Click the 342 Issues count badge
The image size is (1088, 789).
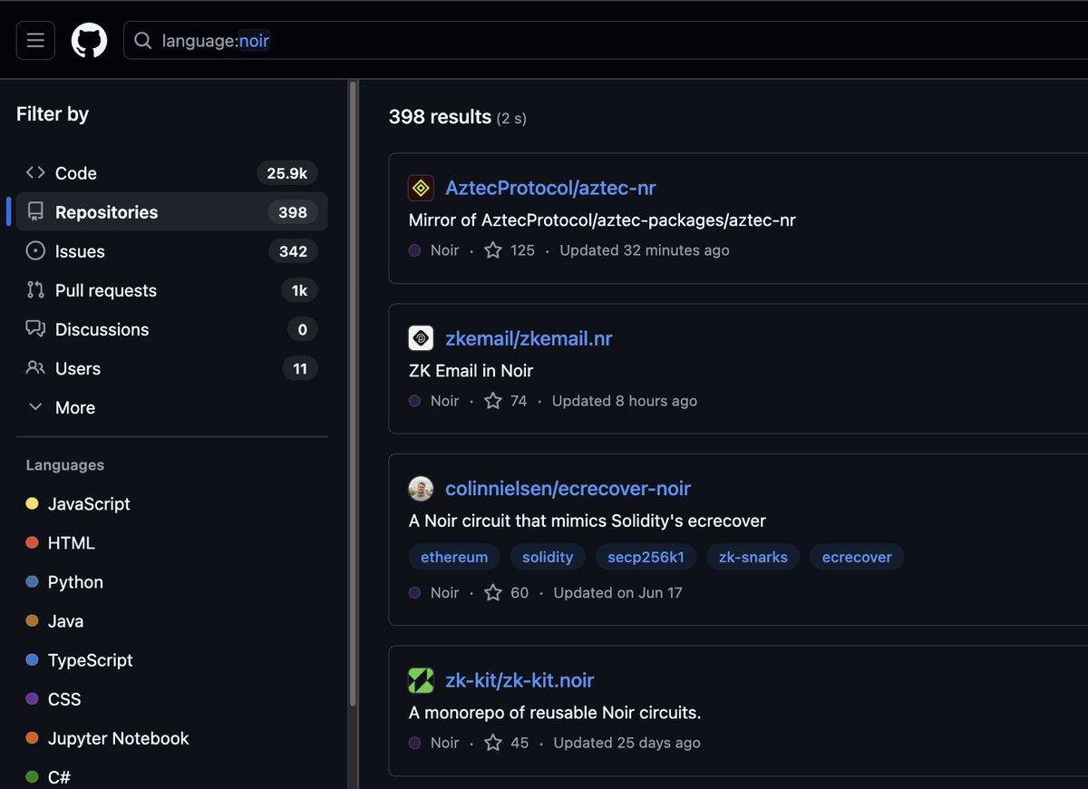pos(293,251)
